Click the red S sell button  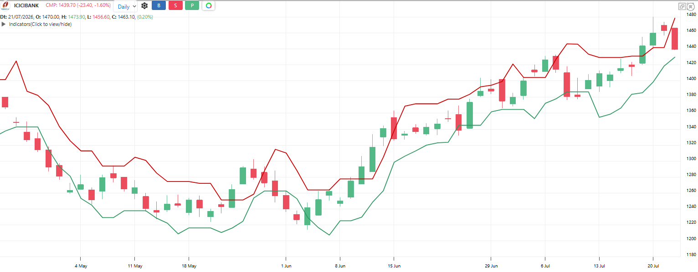(175, 6)
